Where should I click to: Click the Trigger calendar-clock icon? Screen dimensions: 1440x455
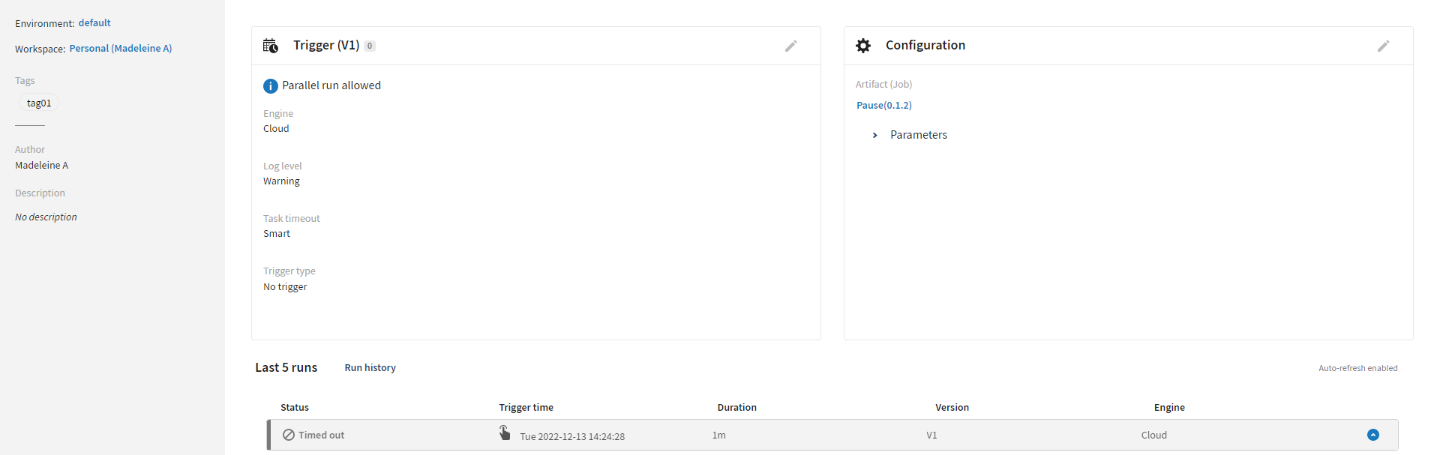[271, 46]
